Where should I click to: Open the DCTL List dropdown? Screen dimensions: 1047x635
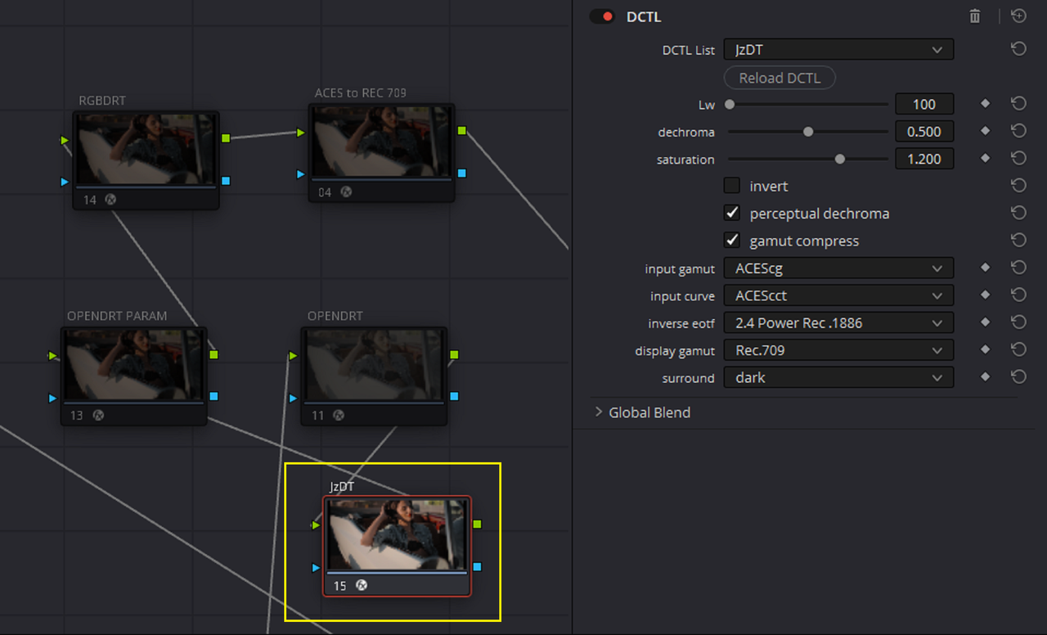838,50
